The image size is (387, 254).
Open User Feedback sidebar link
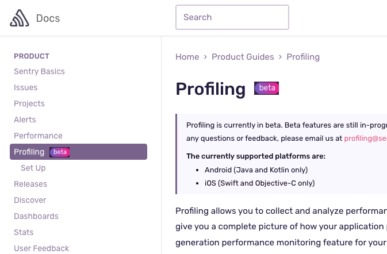[x=41, y=248]
